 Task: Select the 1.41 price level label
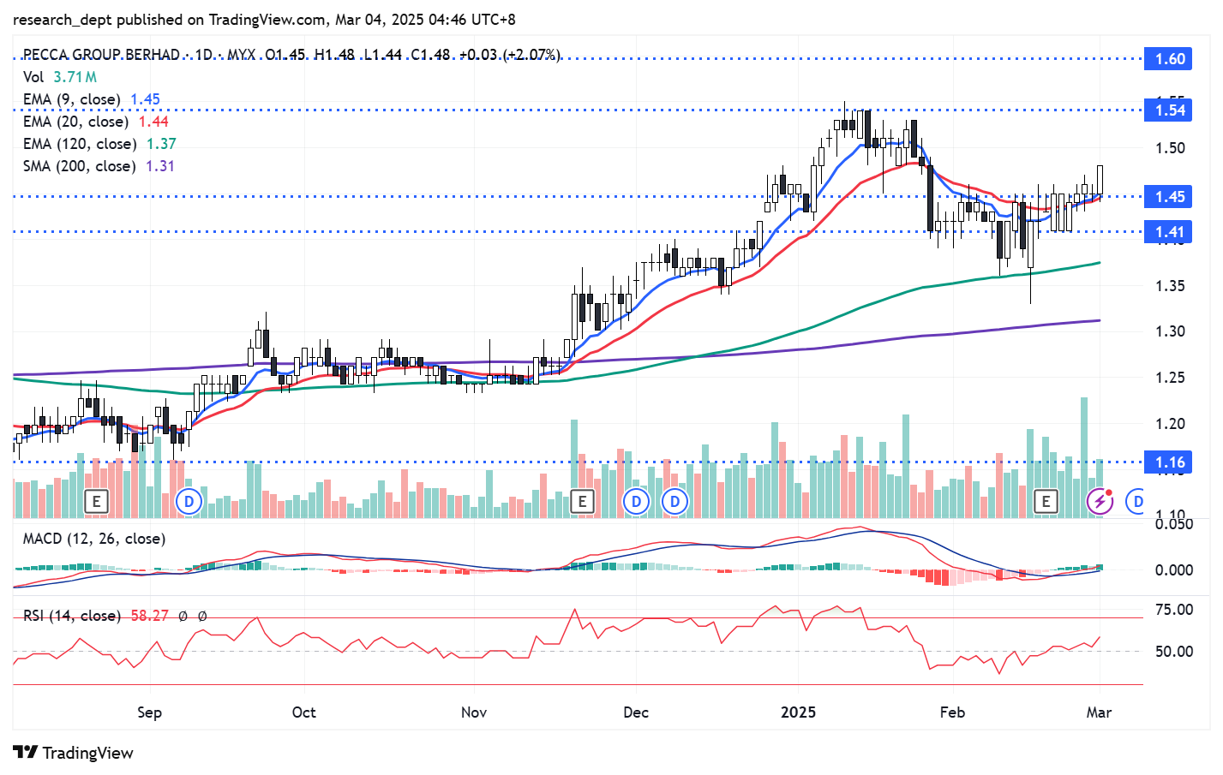pos(1170,232)
